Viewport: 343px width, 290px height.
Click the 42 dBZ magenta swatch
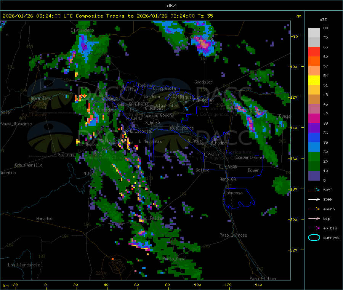tap(314, 118)
